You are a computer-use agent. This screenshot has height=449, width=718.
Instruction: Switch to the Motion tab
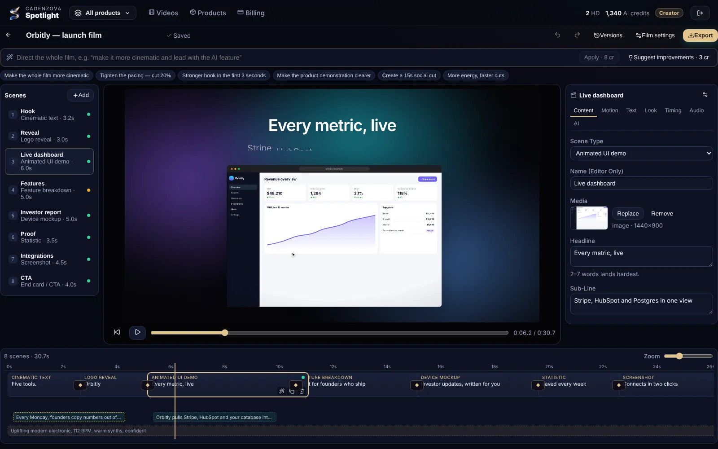(609, 110)
